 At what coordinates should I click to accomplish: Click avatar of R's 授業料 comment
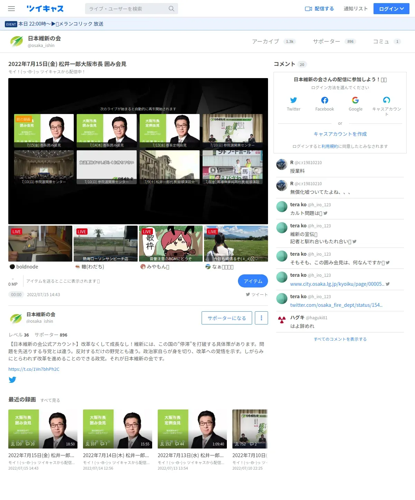pyautogui.click(x=282, y=164)
